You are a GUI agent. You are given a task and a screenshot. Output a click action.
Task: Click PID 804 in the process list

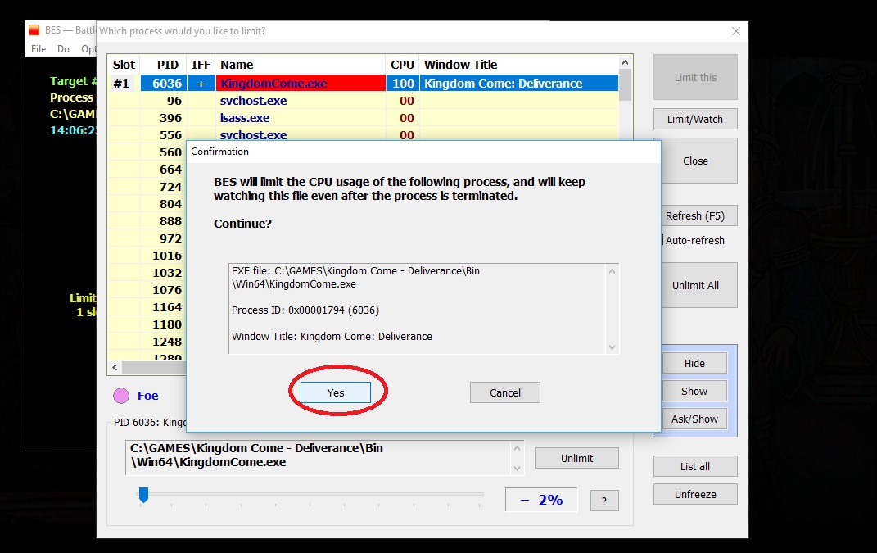(170, 204)
